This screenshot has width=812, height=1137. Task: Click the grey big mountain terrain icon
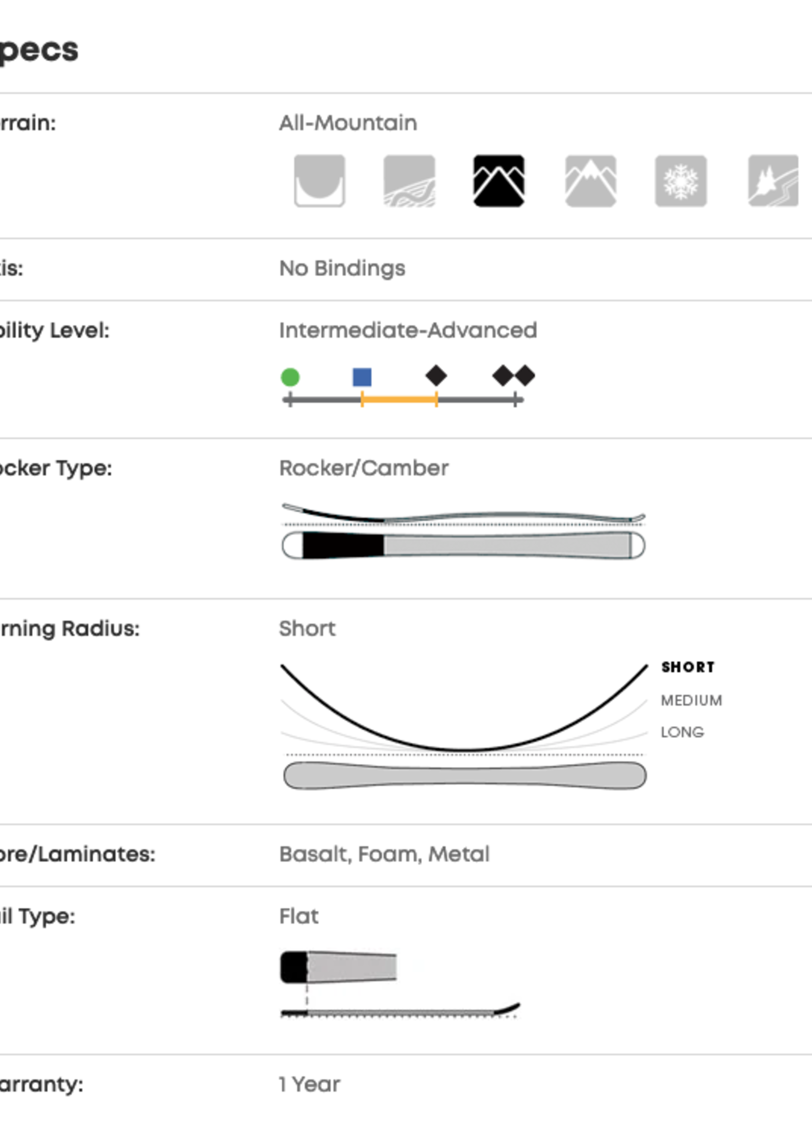click(590, 180)
